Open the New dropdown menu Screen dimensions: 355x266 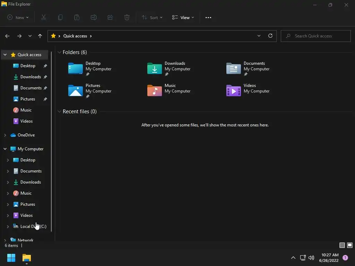18,17
